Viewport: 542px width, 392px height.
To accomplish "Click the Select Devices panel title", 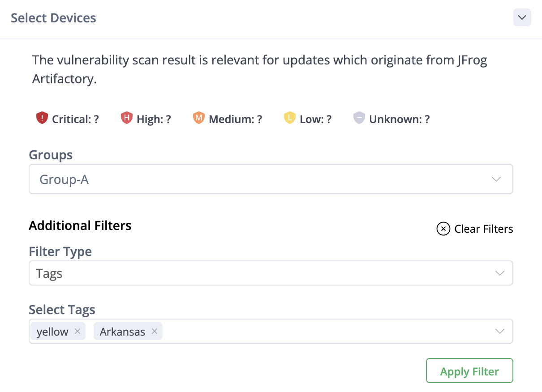I will [x=53, y=18].
